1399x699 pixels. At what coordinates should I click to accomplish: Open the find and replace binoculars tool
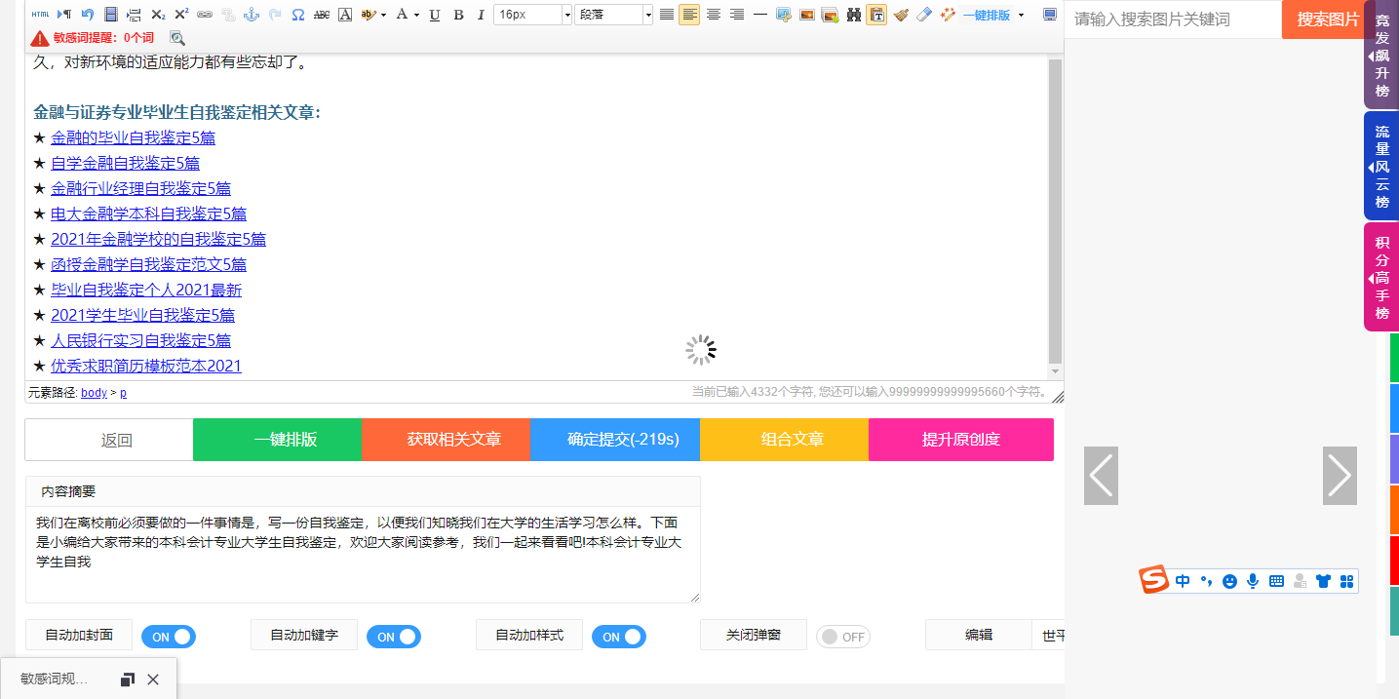tap(852, 14)
